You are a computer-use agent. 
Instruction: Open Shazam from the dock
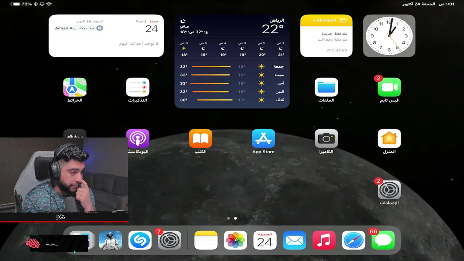coord(140,240)
